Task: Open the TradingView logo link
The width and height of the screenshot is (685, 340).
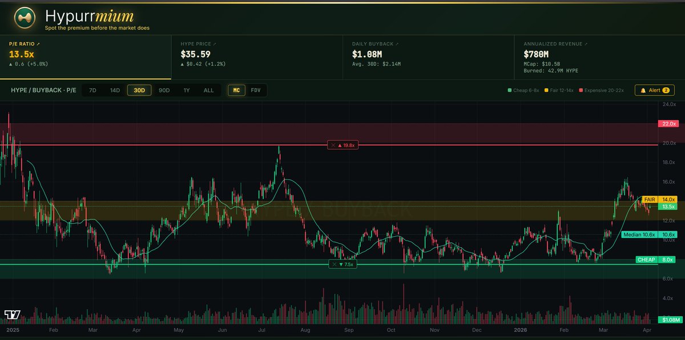Action: tap(13, 315)
